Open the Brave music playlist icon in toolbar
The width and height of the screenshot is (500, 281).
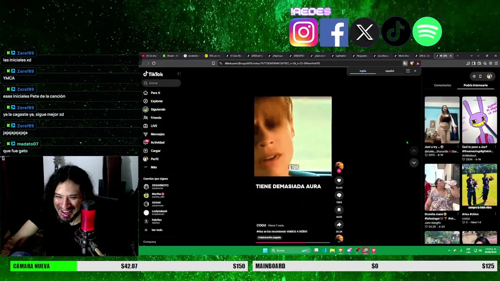point(468,63)
